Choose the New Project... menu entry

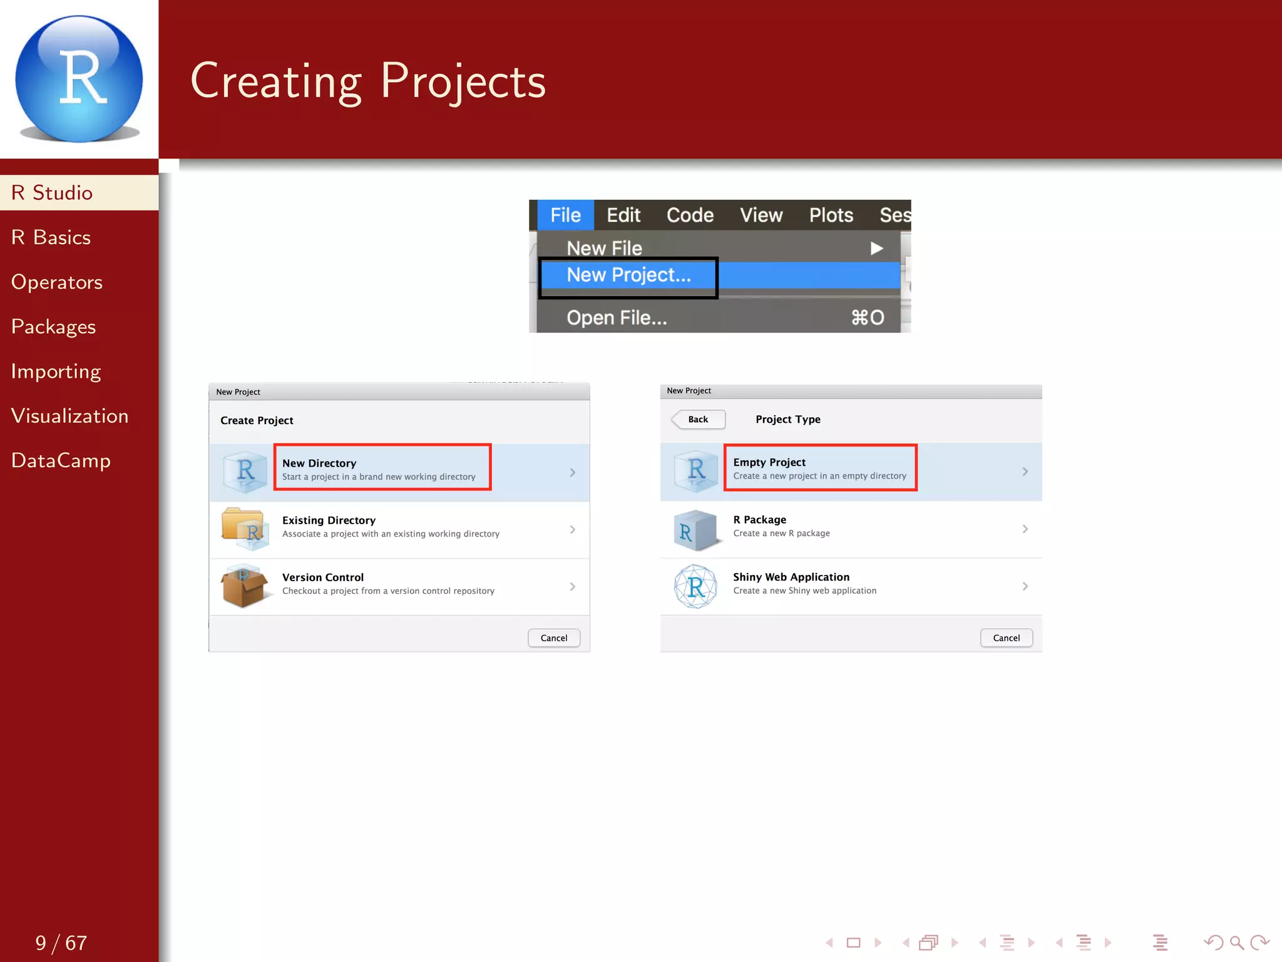628,275
